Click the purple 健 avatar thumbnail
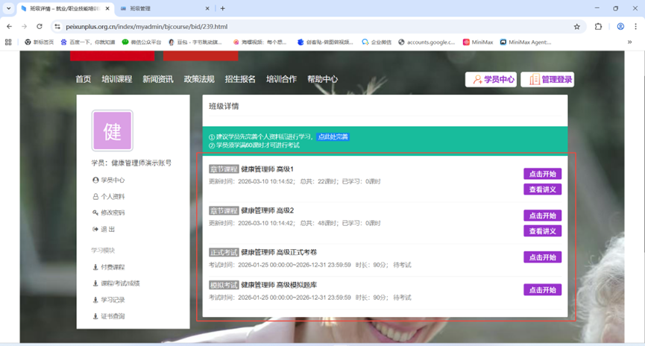Image resolution: width=645 pixels, height=346 pixels. (x=112, y=131)
